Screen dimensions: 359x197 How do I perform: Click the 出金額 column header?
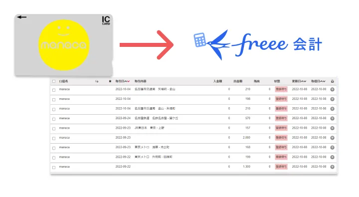point(238,81)
